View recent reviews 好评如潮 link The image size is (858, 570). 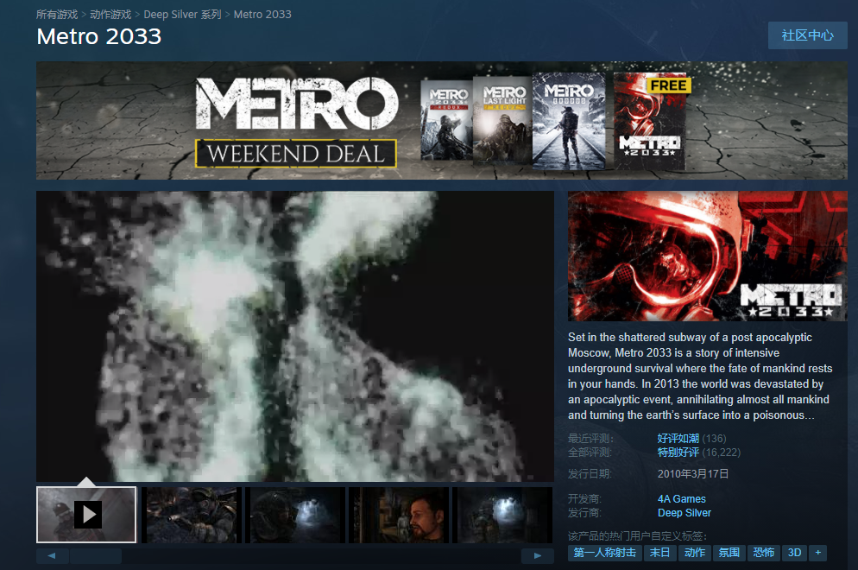point(678,439)
